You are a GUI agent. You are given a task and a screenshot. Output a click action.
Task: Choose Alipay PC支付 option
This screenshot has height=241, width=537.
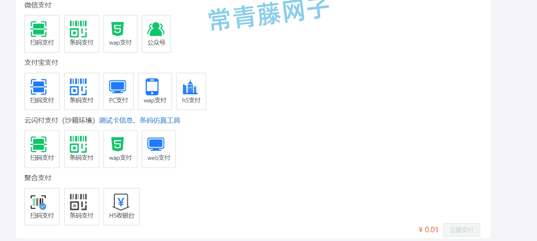(x=118, y=91)
